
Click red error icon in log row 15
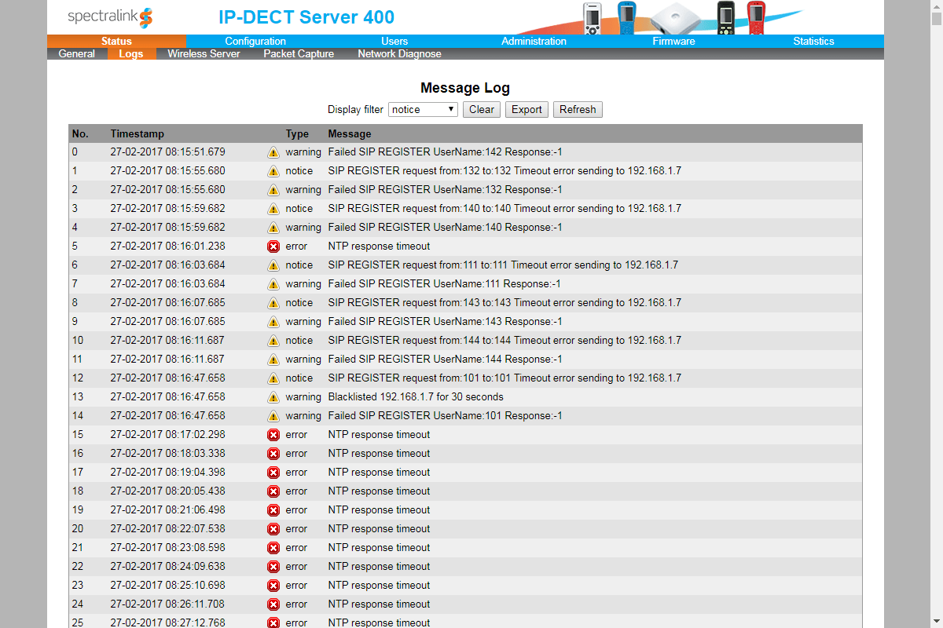pyautogui.click(x=273, y=435)
